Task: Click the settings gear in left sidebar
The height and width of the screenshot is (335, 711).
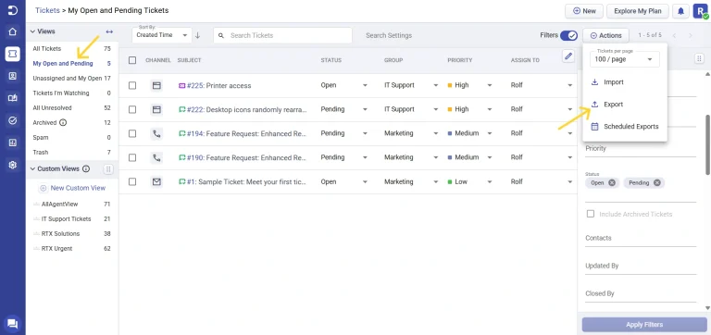Action: pyautogui.click(x=13, y=165)
